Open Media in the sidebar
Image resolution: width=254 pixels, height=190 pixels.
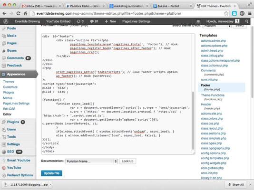tap(12, 36)
